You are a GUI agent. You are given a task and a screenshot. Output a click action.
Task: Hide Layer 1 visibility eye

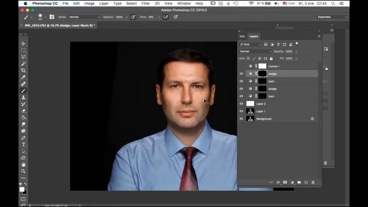pyautogui.click(x=241, y=111)
